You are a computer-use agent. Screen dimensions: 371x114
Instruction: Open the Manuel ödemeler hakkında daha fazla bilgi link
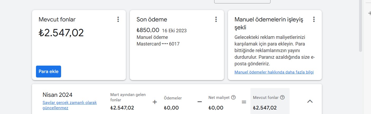tap(274, 72)
